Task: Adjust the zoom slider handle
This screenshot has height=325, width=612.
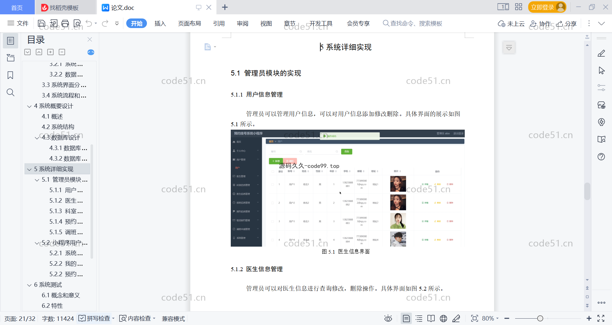Action: [x=540, y=318]
